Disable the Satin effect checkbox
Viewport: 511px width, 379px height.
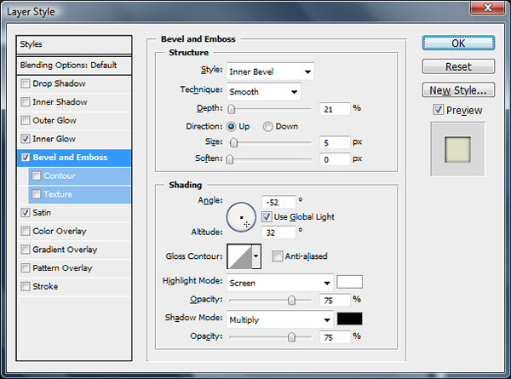tap(26, 213)
